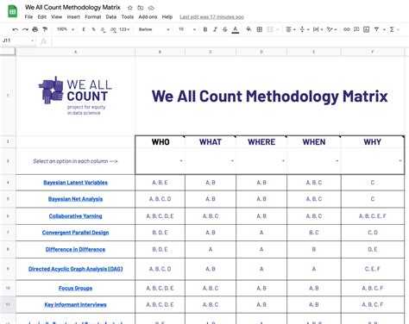
Task: Open the Add-ons menu
Action: pyautogui.click(x=148, y=17)
